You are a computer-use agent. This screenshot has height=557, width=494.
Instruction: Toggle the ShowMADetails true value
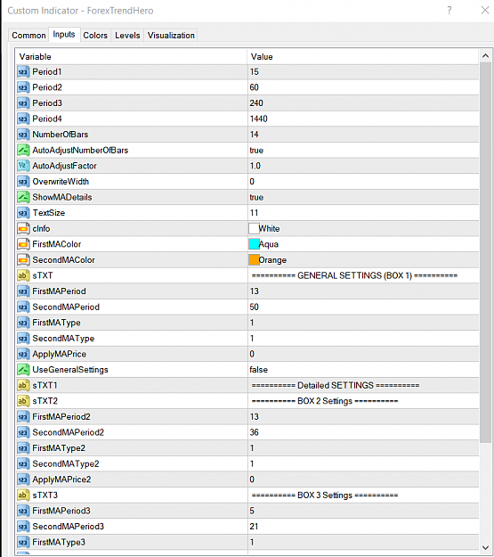pyautogui.click(x=363, y=197)
